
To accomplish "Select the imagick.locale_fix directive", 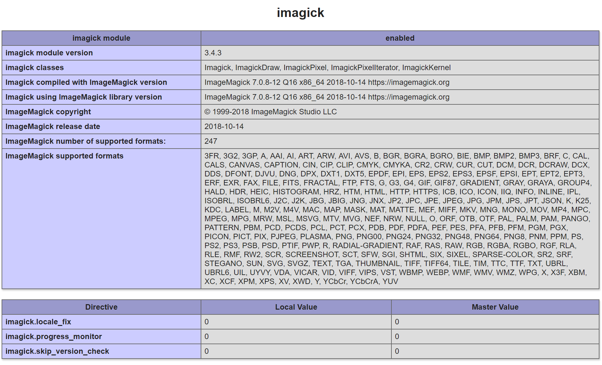I will tap(38, 322).
